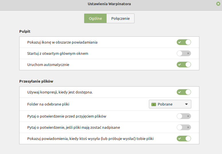Click the dropdown arrow beside Pobrane

186,104
